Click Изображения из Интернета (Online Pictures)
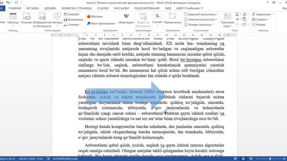This screenshot has width=287, height=161. pyautogui.click(x=42, y=20)
